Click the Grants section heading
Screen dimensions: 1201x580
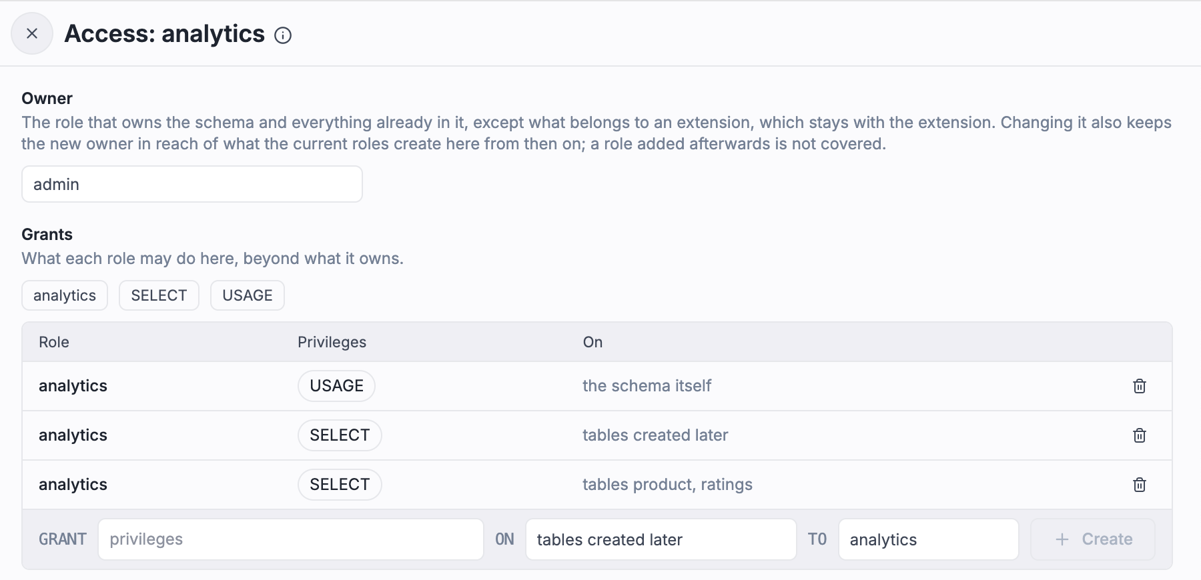[x=47, y=235]
